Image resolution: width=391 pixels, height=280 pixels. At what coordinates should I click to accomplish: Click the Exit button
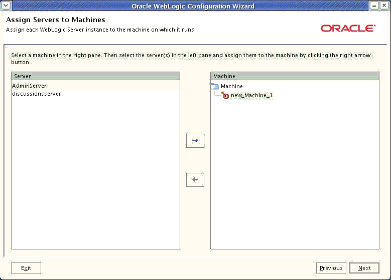(x=26, y=268)
